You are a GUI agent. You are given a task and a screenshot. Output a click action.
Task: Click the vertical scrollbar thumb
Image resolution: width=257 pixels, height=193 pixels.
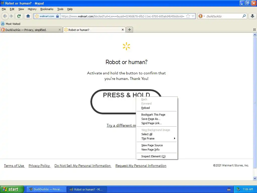255,103
